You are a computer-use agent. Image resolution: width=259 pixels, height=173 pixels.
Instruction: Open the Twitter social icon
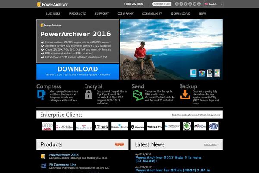tap(186, 4)
